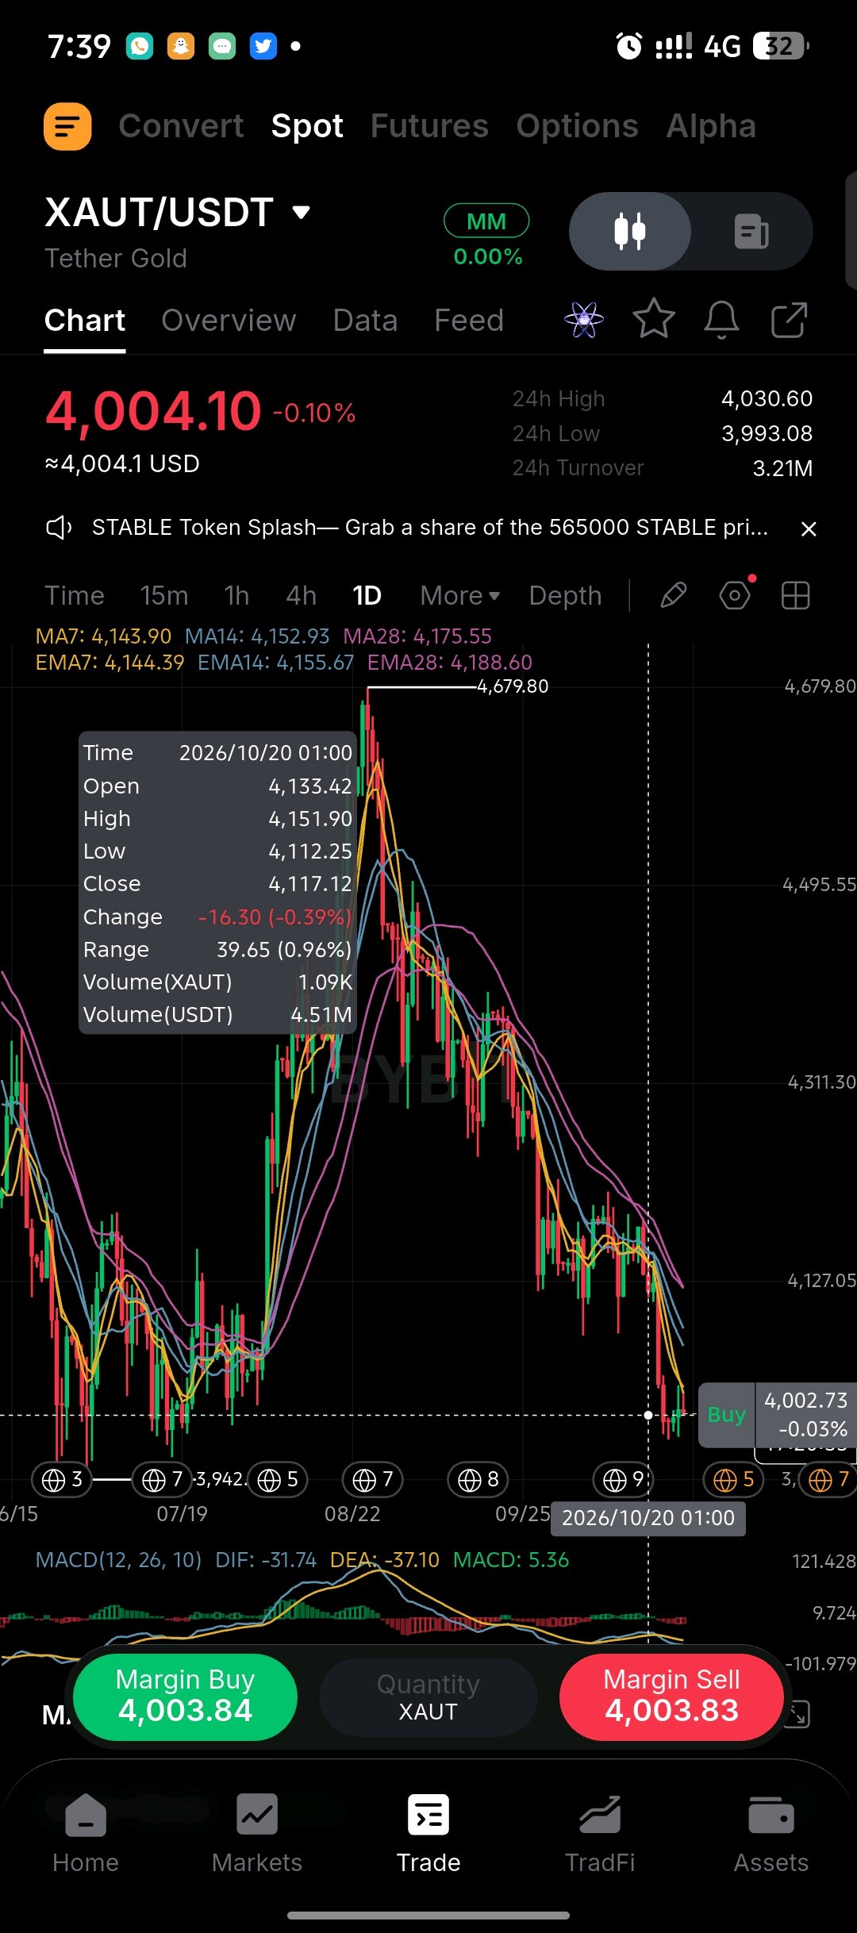Screen dimensions: 857x1933
Task: Open the Depth chart
Action: (565, 596)
